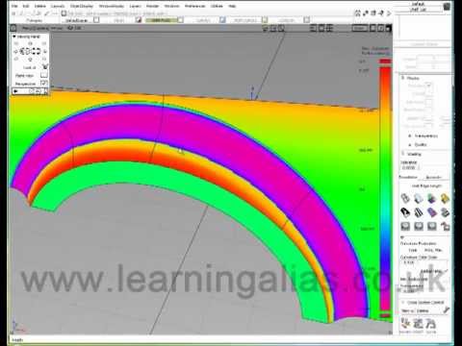Select the highlighted green layer button

[x=161, y=20]
